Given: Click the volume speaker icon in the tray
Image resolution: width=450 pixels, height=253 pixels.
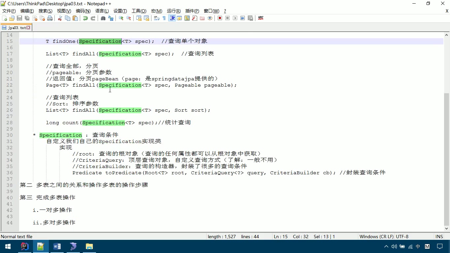Looking at the screenshot, I should tap(394, 246).
